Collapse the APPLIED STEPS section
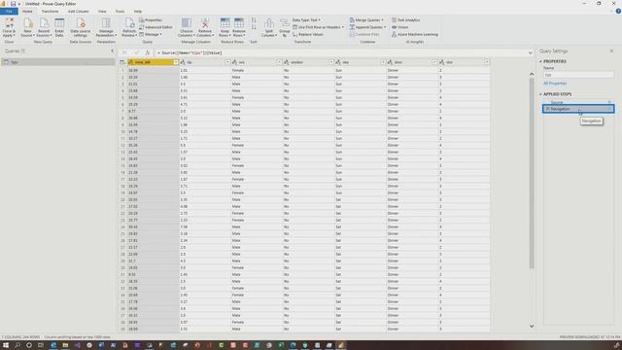 [540, 94]
